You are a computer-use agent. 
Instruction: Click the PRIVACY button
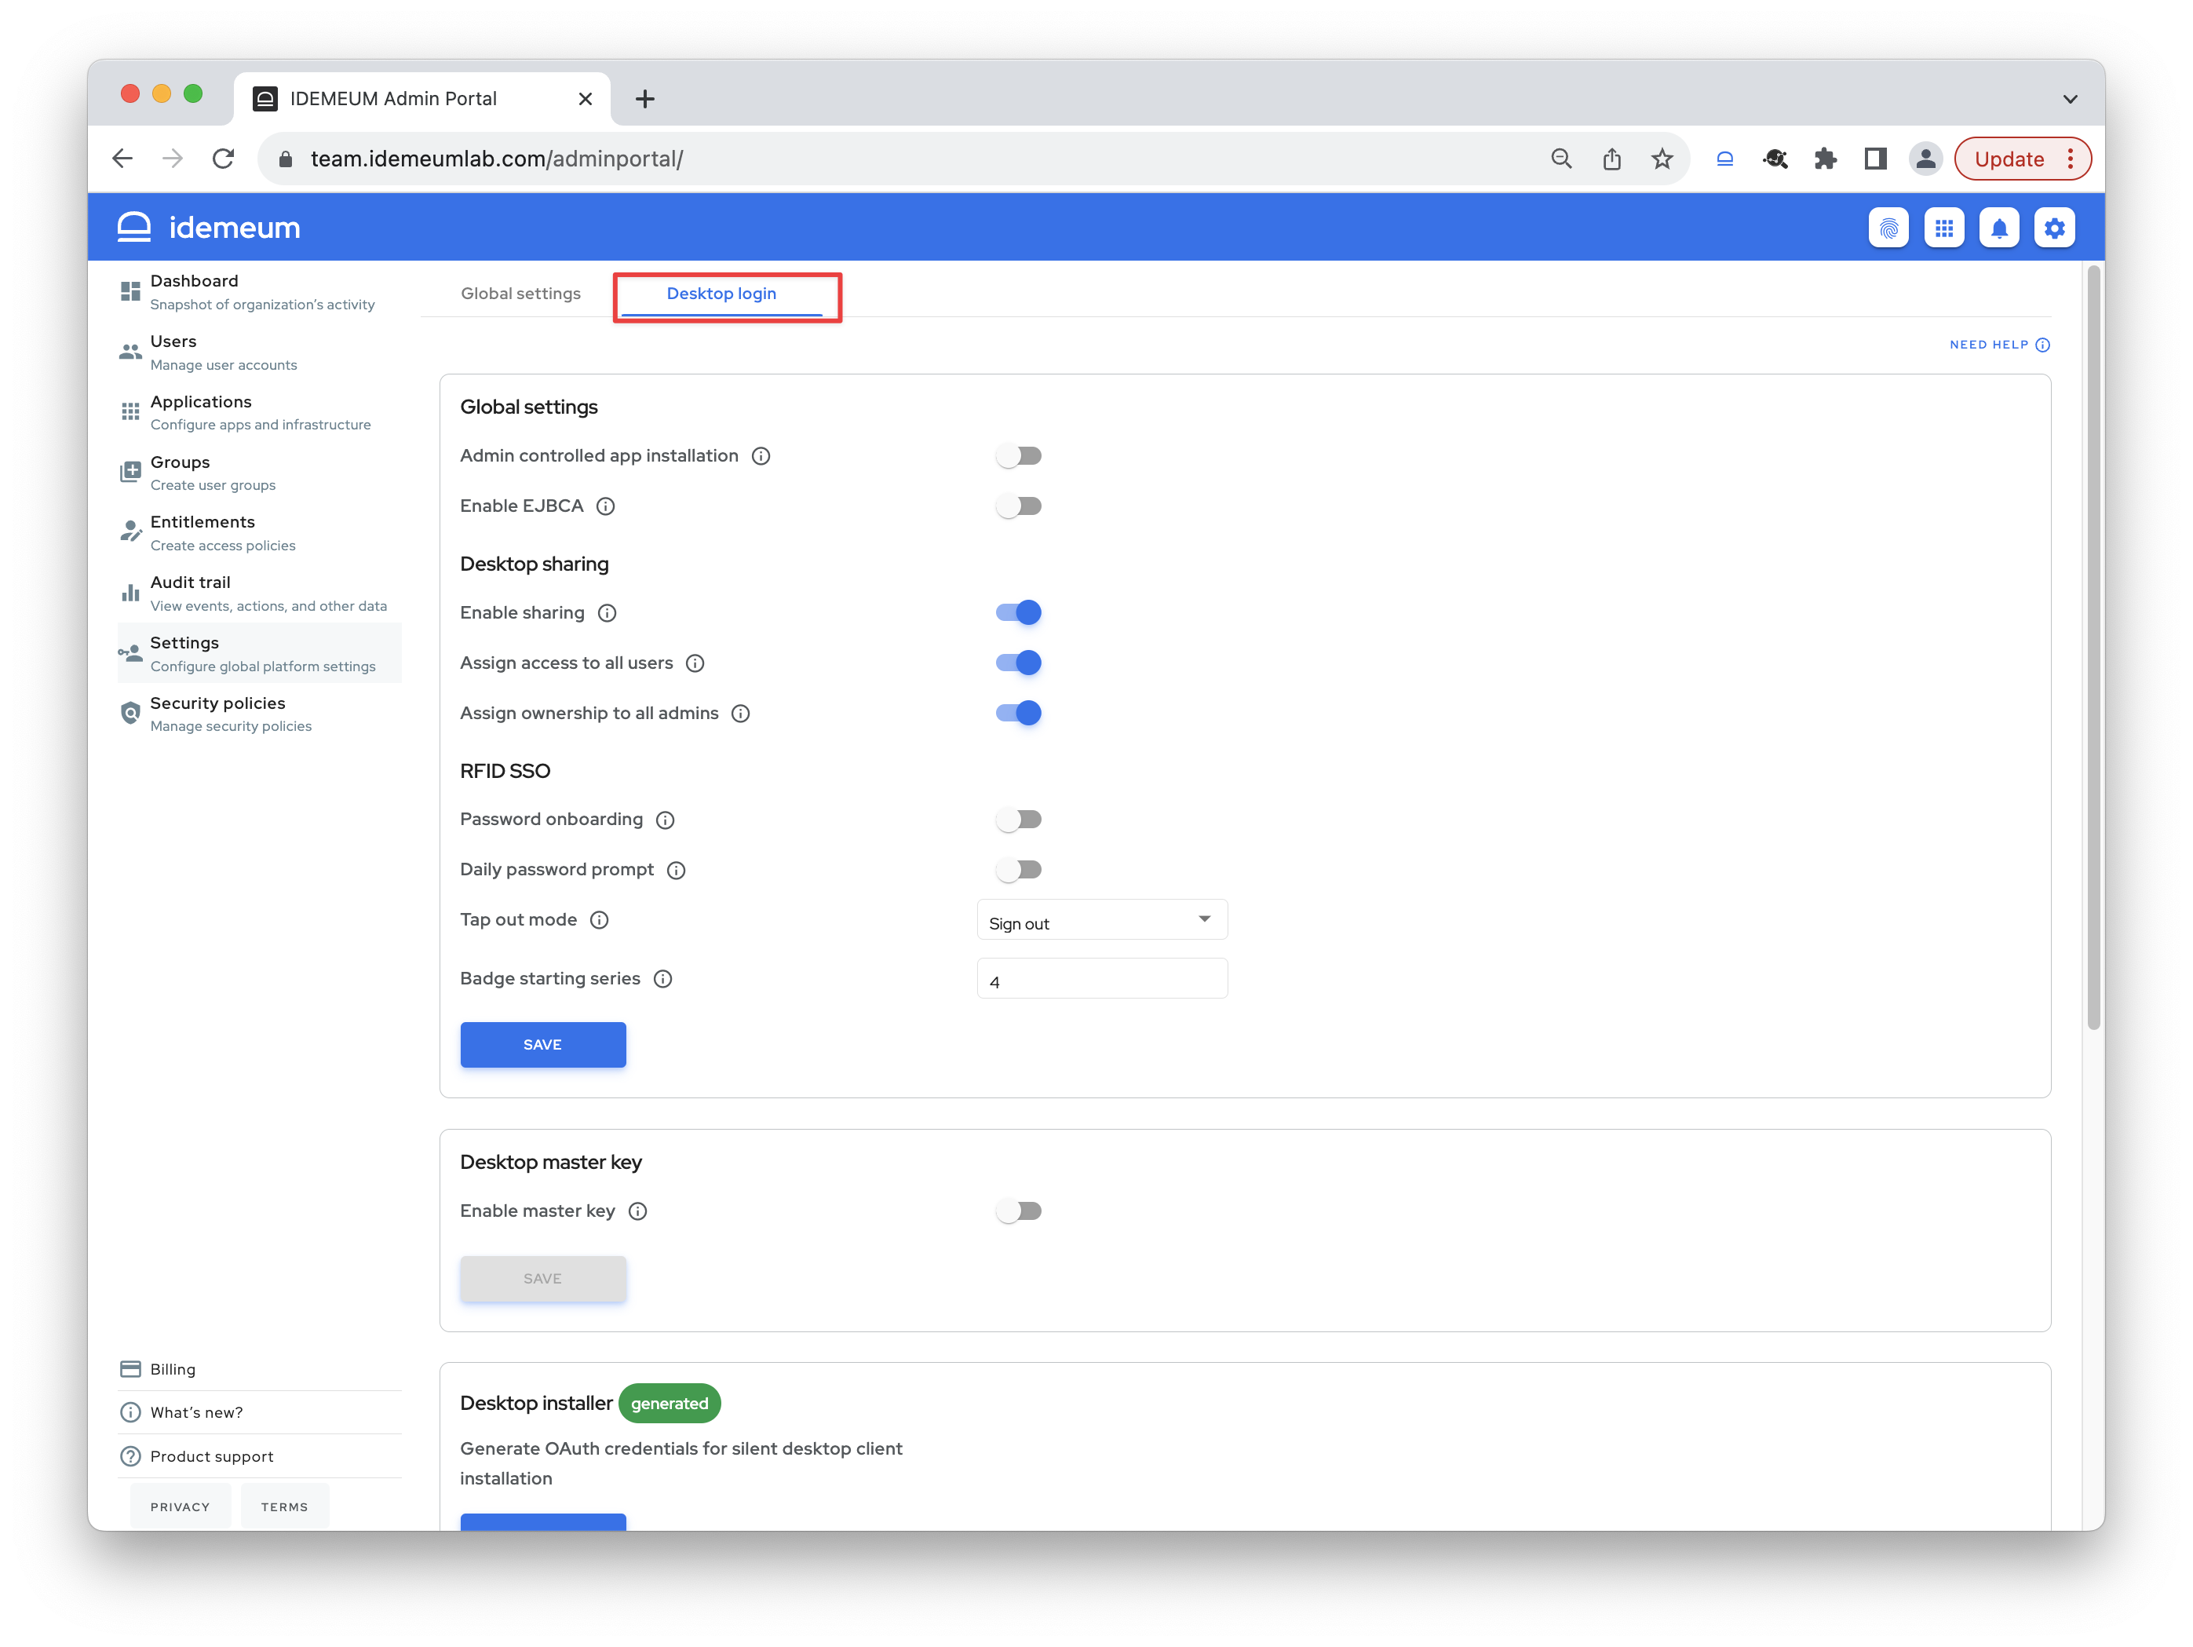point(180,1506)
